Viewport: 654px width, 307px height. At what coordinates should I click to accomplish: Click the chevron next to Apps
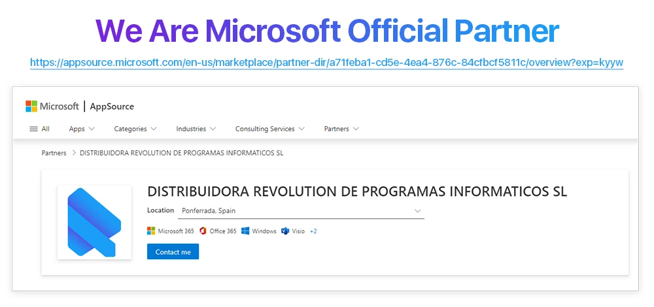click(92, 129)
